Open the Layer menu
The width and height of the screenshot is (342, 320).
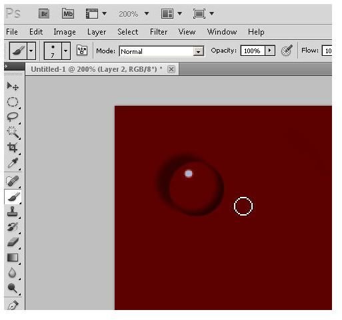(97, 32)
